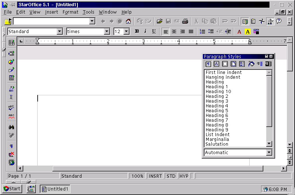Click the yellow highlighting color button
Viewport: 295px width, 195px height.
pyautogui.click(x=248, y=32)
